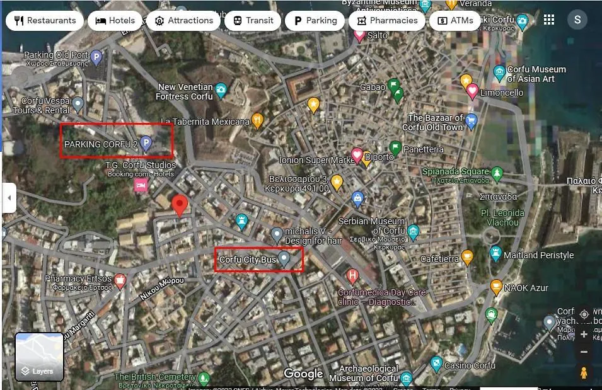Click the Pegman Street View icon

(584, 373)
